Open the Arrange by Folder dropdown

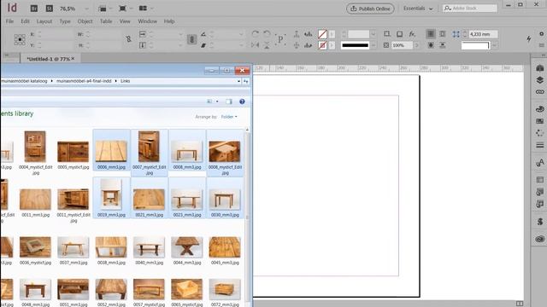coord(229,117)
